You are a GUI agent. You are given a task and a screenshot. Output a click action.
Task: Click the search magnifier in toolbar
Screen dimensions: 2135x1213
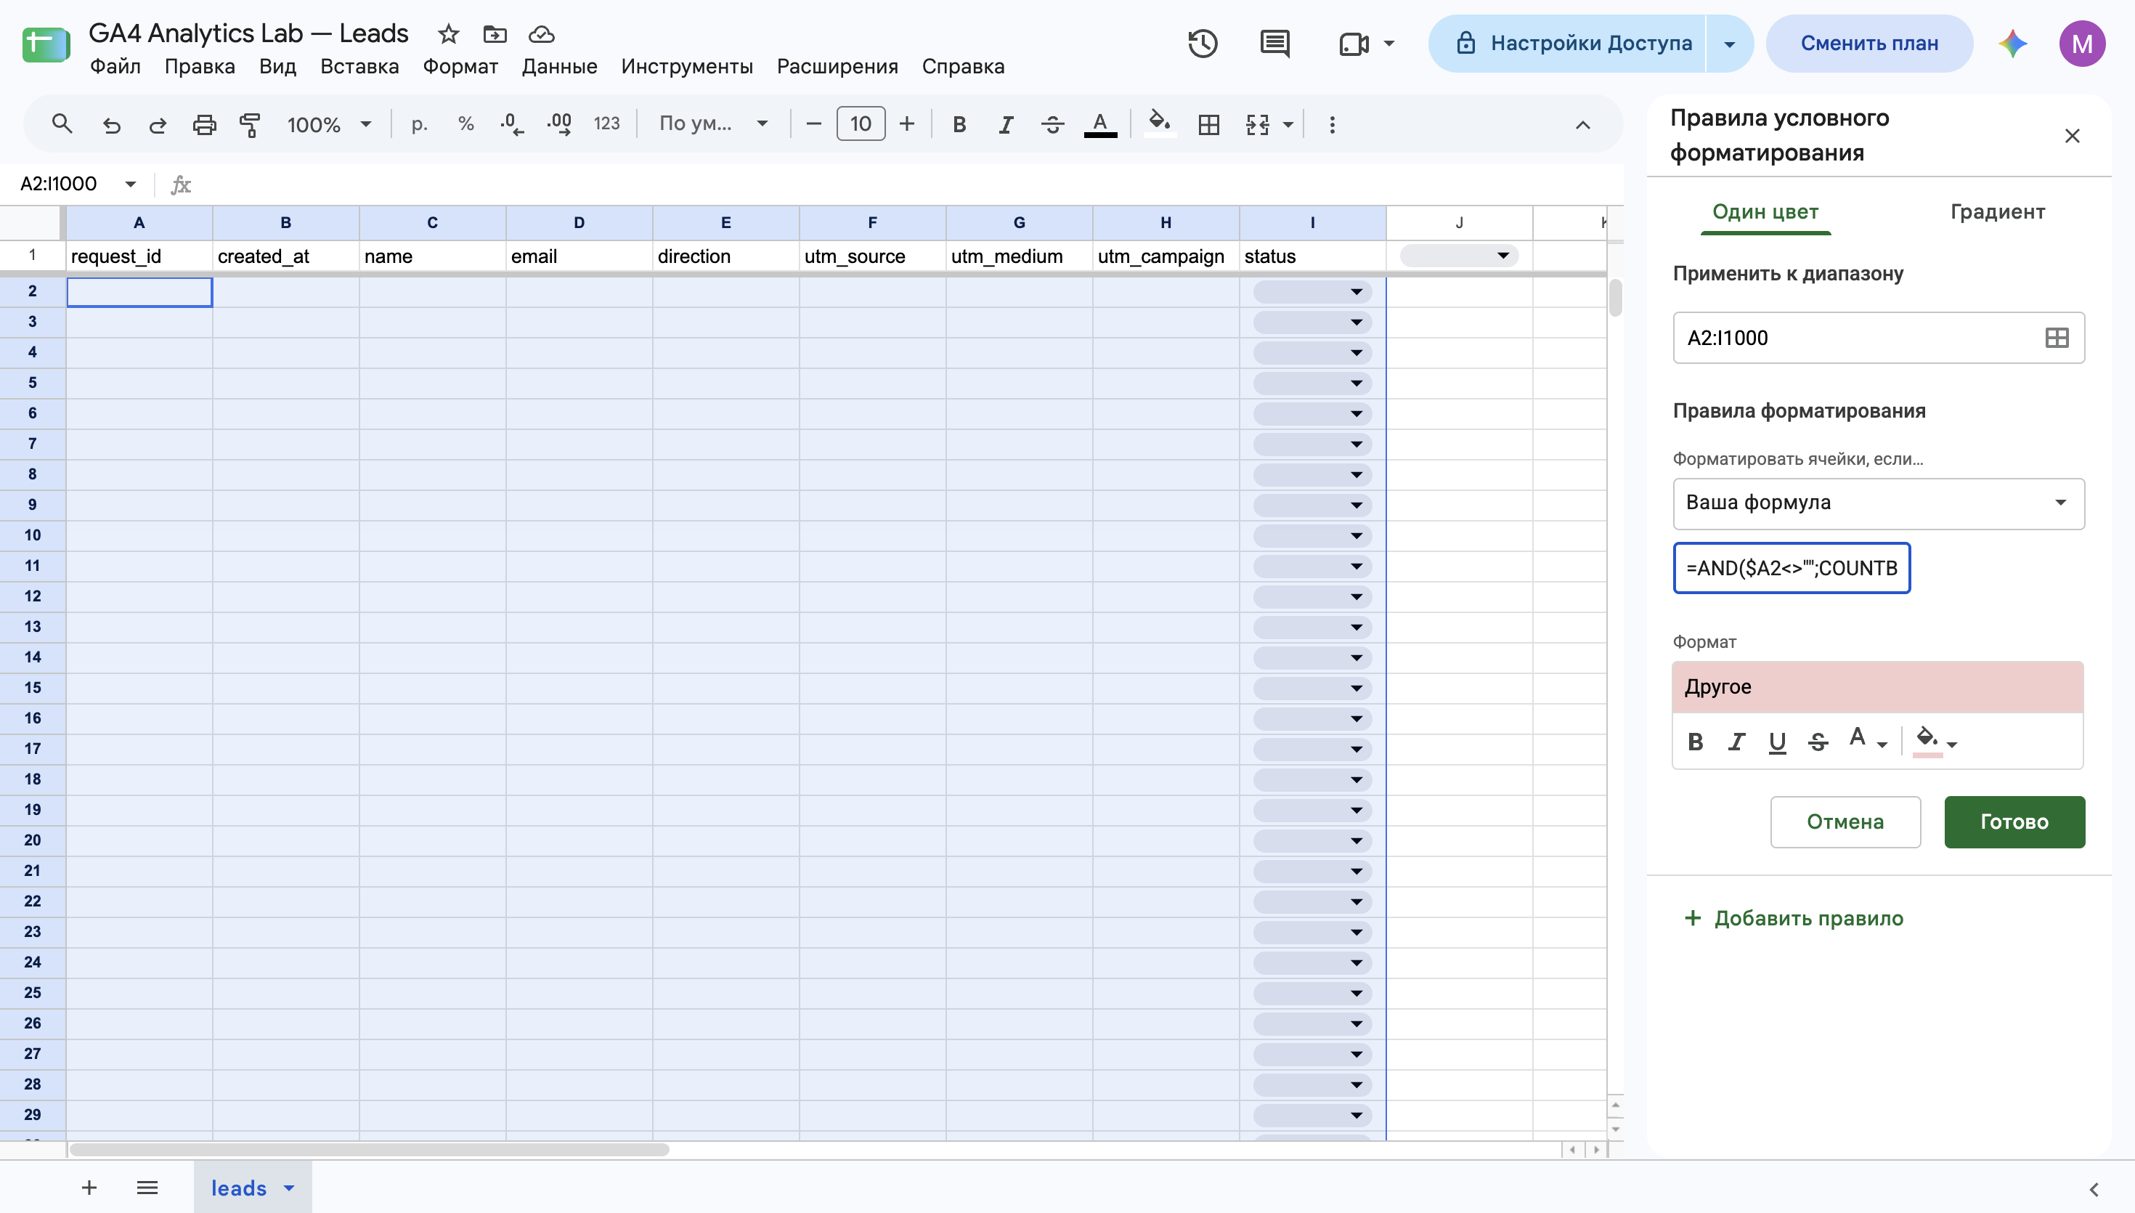(x=62, y=124)
